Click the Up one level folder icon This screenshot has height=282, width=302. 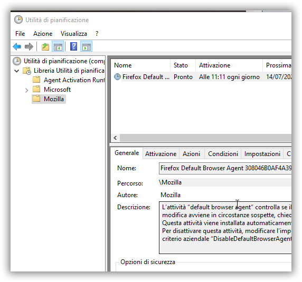coord(45,47)
